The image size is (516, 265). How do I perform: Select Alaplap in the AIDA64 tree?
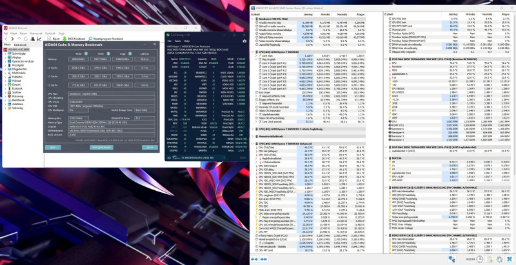[x=17, y=57]
